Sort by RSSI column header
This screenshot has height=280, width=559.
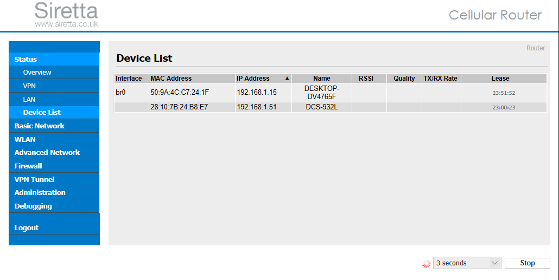pyautogui.click(x=369, y=79)
